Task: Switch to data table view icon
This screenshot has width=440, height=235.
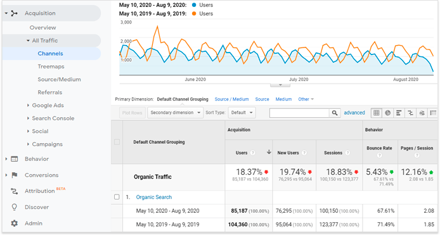Action: tap(377, 113)
